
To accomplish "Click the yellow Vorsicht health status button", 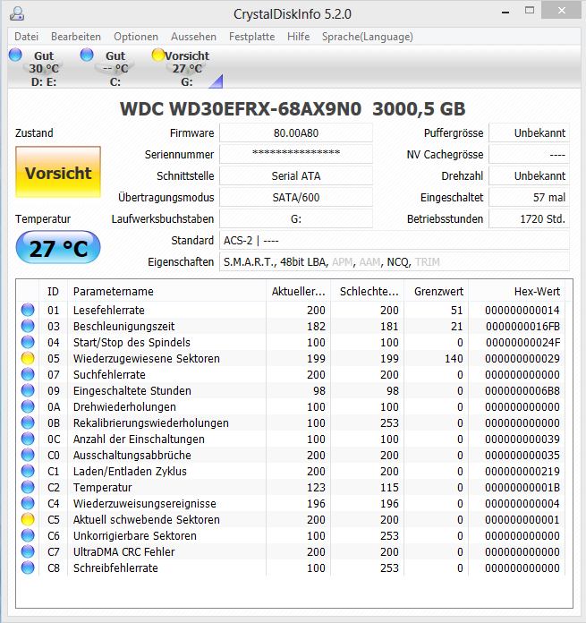I will (58, 172).
